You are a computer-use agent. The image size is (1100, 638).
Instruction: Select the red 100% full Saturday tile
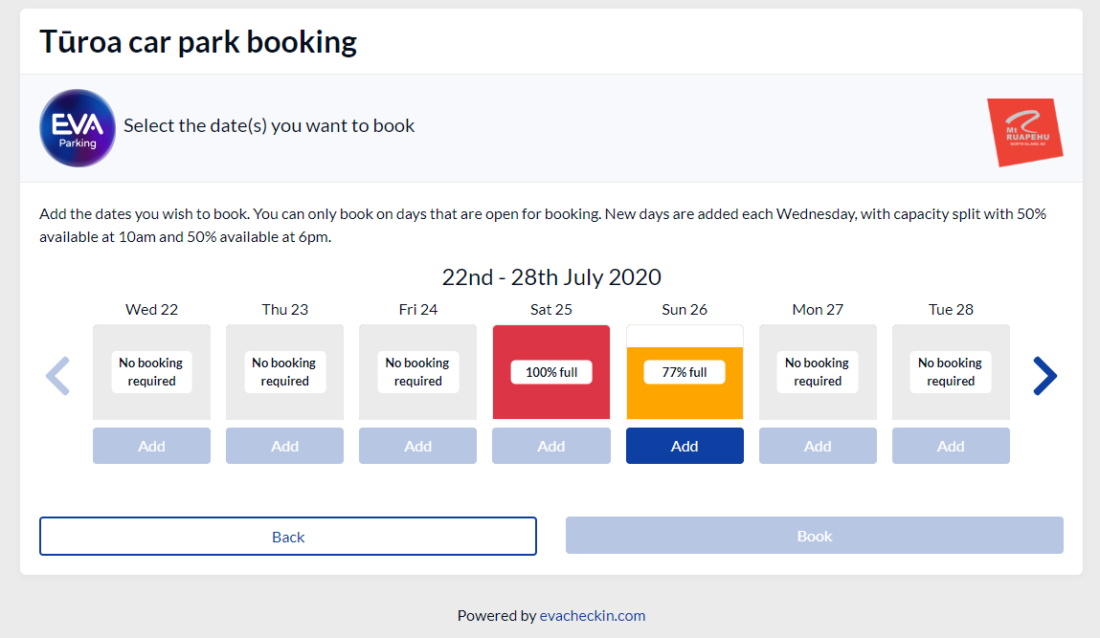tap(551, 372)
